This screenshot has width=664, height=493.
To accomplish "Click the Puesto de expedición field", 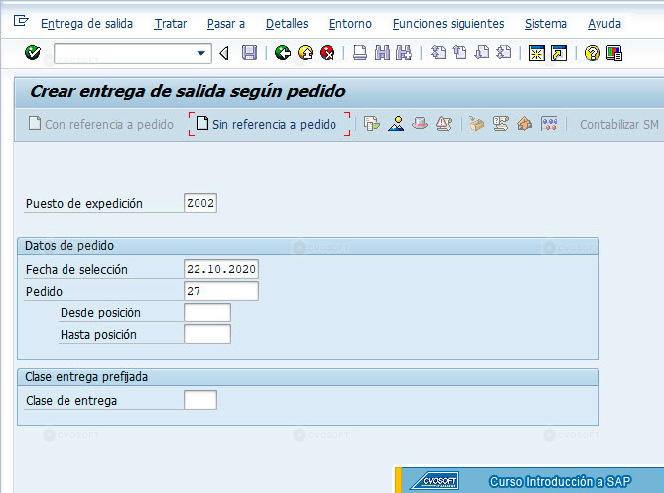I will [200, 203].
